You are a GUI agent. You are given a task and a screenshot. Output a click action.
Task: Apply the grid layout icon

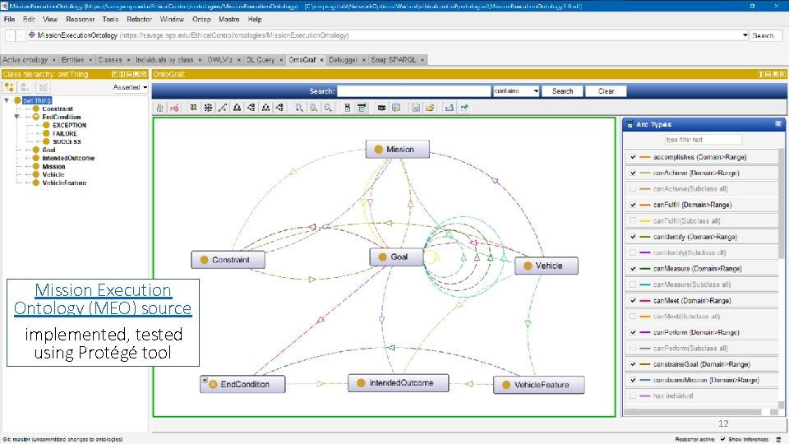click(193, 108)
